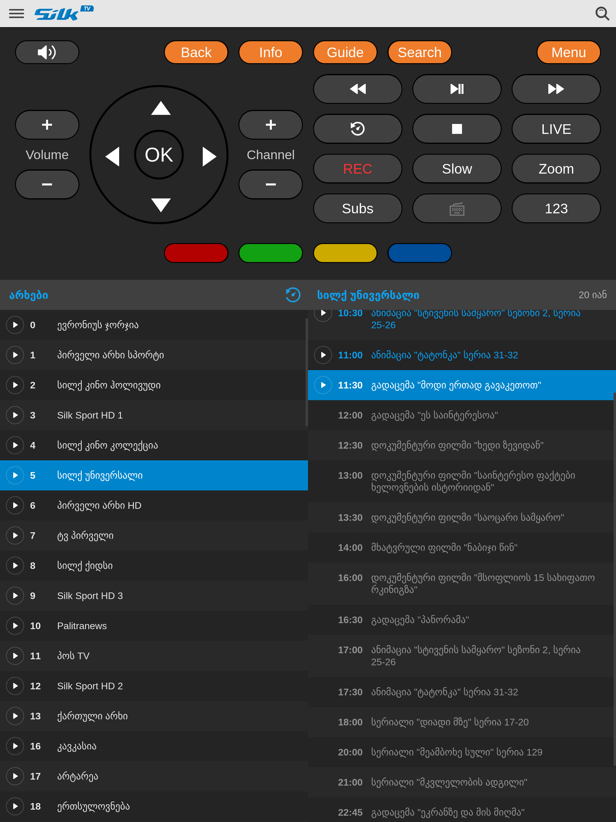Click the blue color button

(420, 253)
